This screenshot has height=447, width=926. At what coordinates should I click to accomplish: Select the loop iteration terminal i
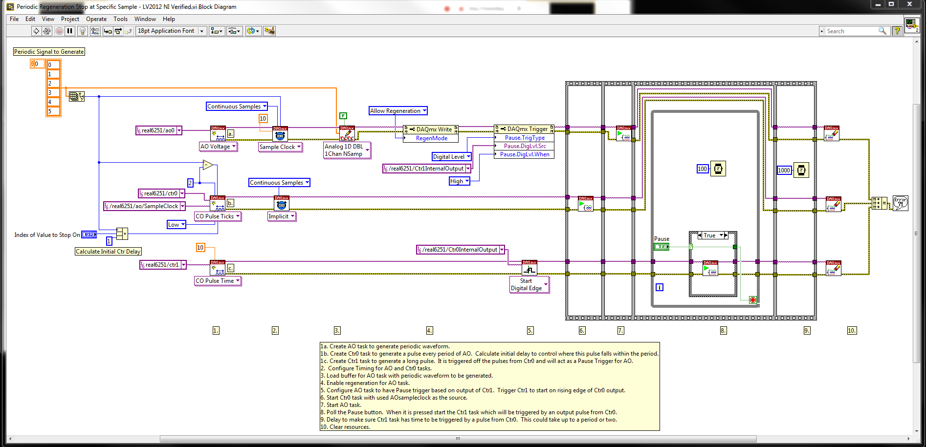[659, 287]
